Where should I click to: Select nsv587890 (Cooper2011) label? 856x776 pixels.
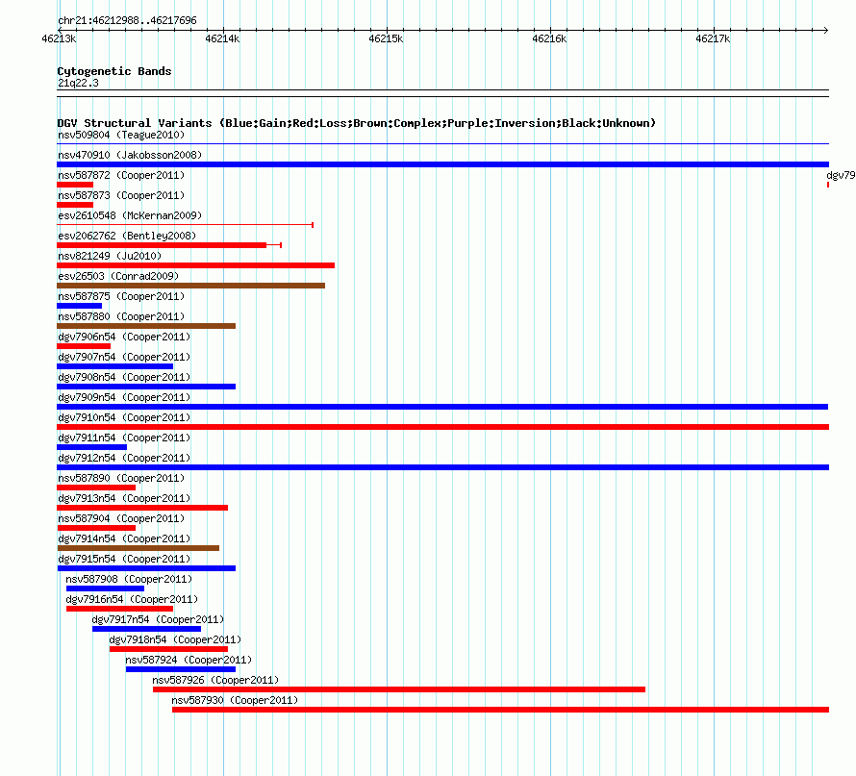121,478
